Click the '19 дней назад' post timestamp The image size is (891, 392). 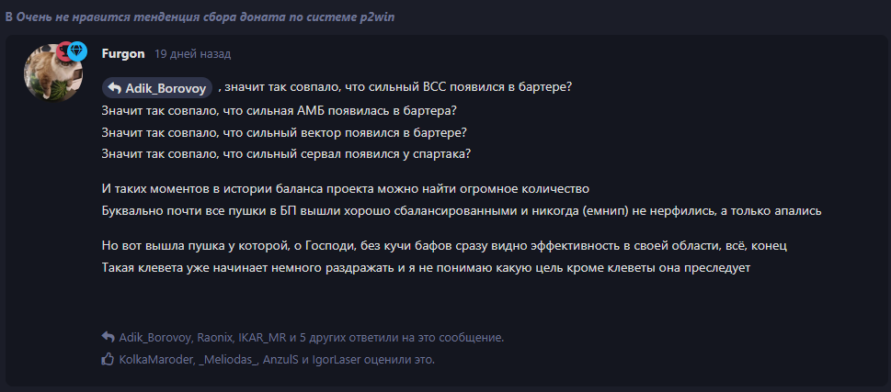[x=192, y=54]
